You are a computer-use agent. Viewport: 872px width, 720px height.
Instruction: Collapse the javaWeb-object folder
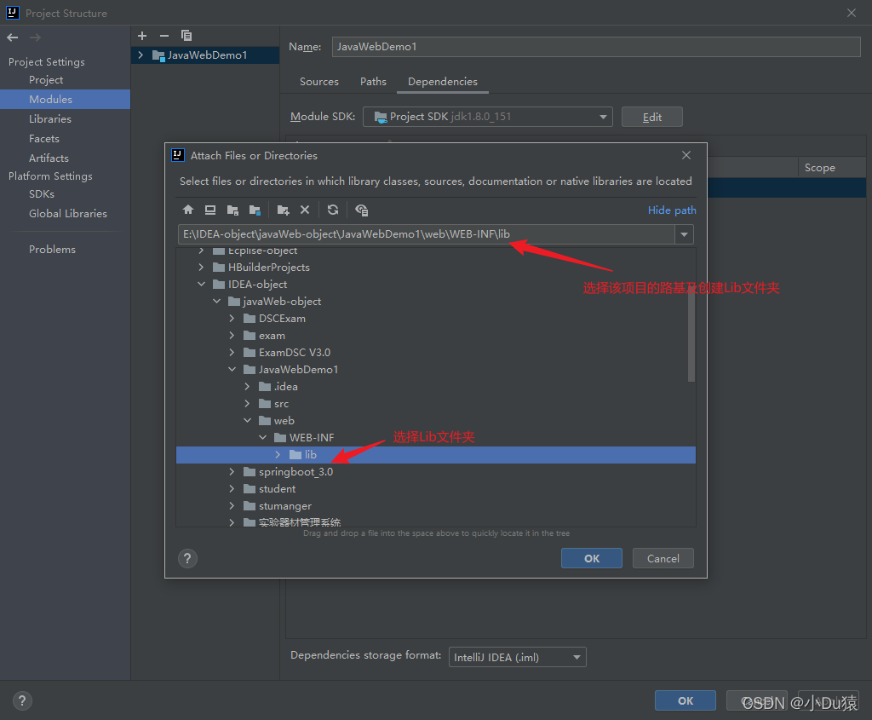point(216,302)
